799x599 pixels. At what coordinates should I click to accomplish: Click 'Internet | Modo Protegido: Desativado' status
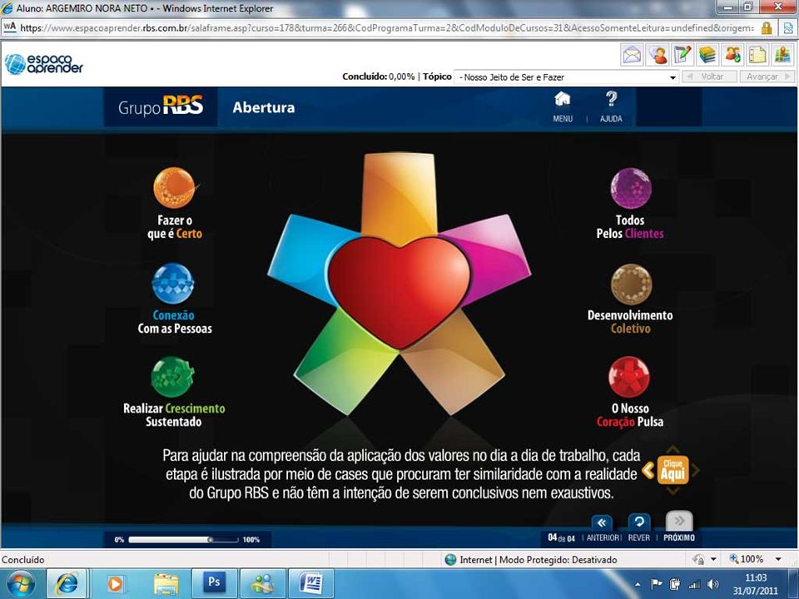(530, 559)
